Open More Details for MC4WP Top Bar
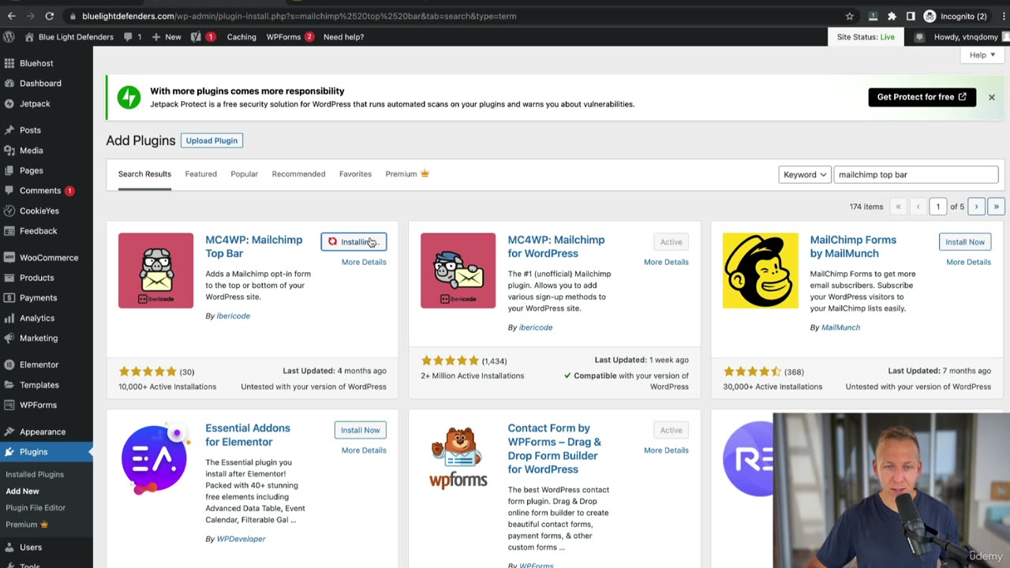The image size is (1010, 568). click(364, 262)
